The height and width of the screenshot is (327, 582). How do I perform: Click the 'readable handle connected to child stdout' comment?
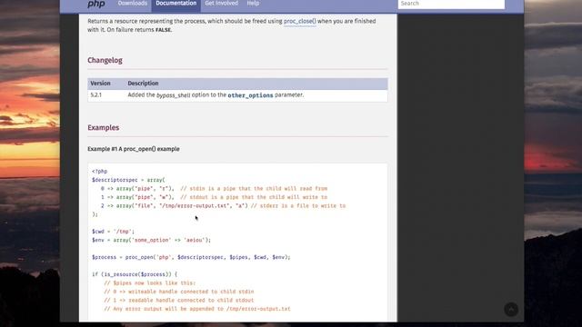point(179,301)
